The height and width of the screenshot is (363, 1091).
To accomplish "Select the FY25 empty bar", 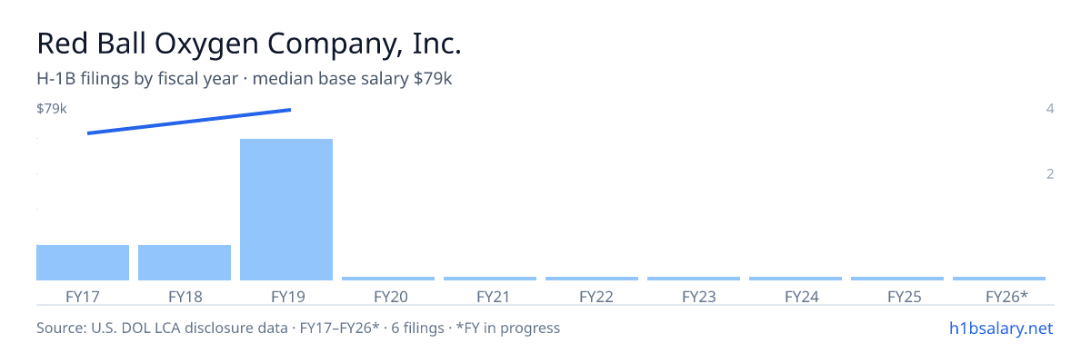I will 897,278.
